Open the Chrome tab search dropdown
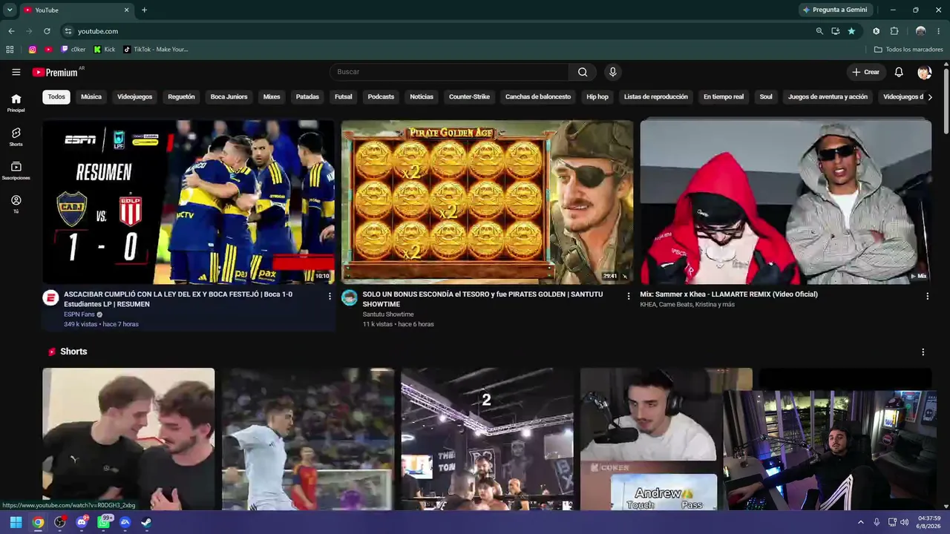The width and height of the screenshot is (950, 534). click(x=10, y=10)
